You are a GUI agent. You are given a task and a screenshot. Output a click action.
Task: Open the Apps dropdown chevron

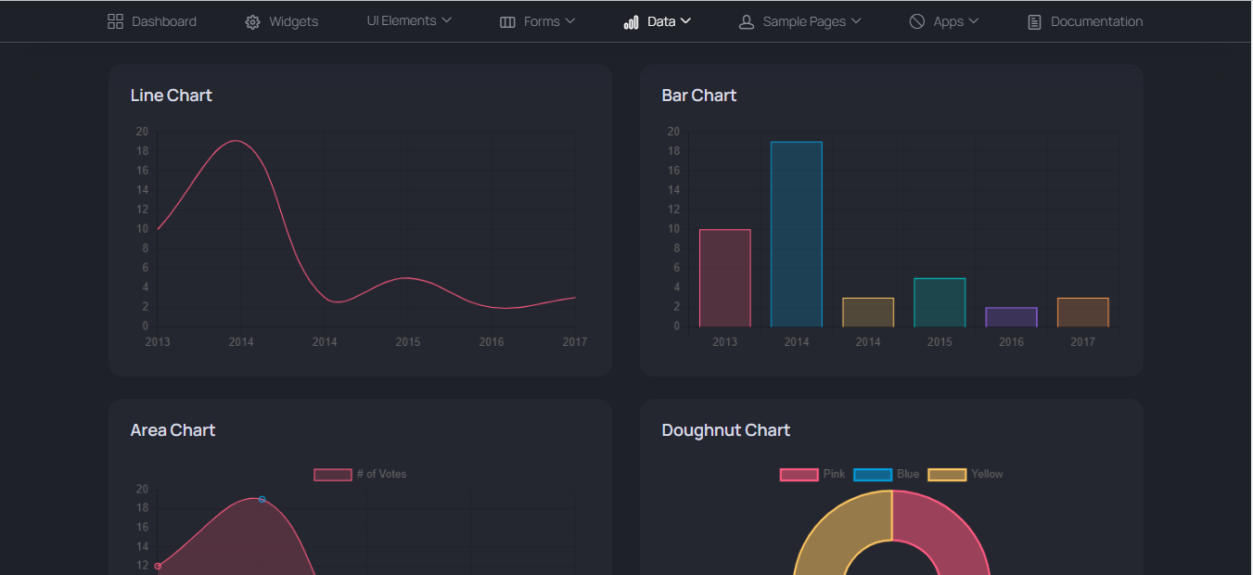click(973, 20)
